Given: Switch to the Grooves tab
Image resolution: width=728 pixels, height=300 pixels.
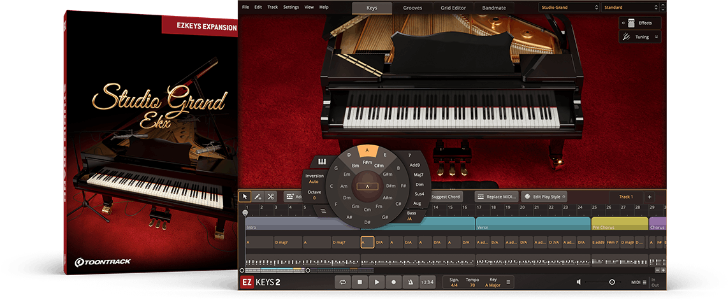Looking at the screenshot, I should (412, 8).
